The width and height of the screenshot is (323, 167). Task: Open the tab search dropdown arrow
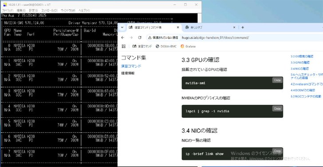point(122,28)
